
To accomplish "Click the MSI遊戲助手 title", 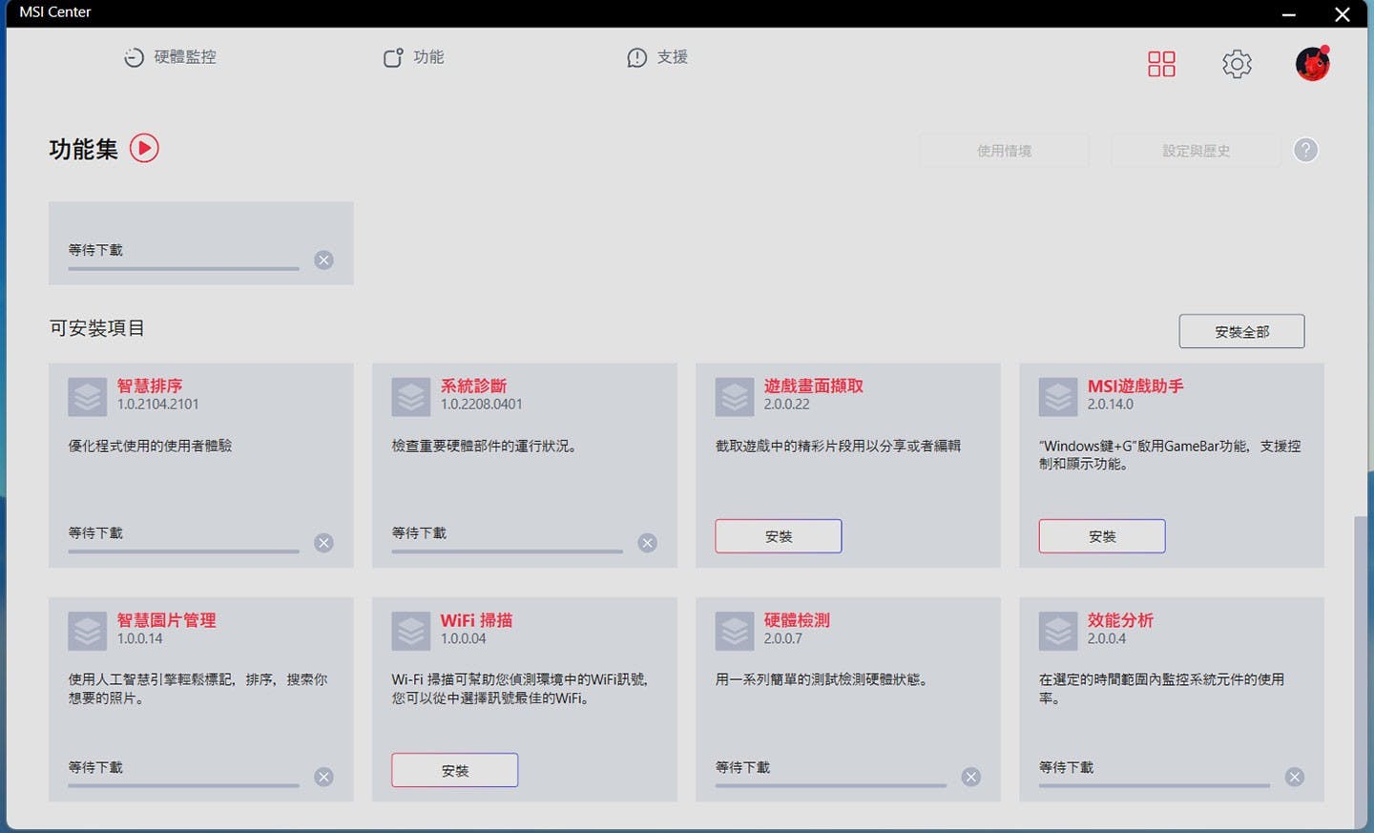I will [1135, 385].
